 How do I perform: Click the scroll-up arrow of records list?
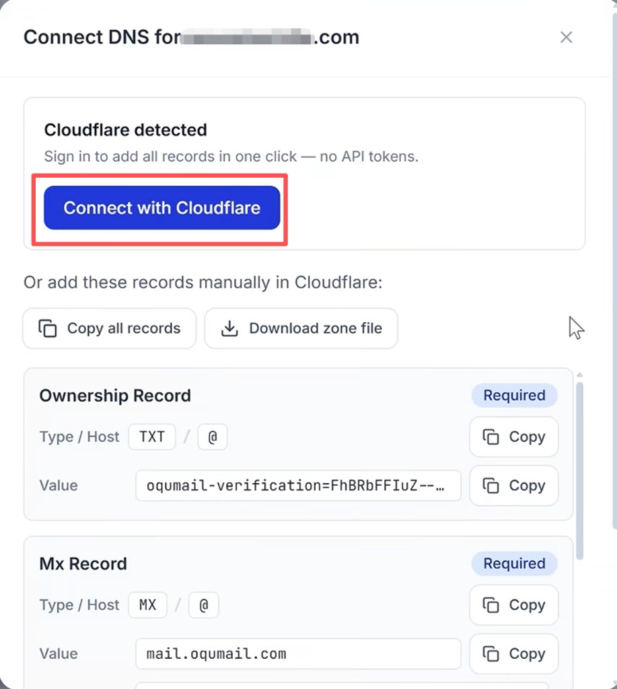[x=579, y=375]
